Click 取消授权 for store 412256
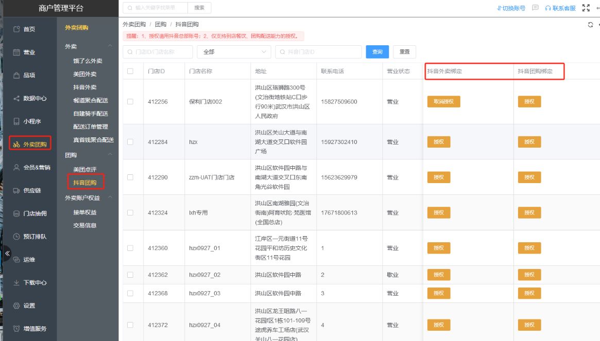Screen dimensions: 600x341 (443, 102)
